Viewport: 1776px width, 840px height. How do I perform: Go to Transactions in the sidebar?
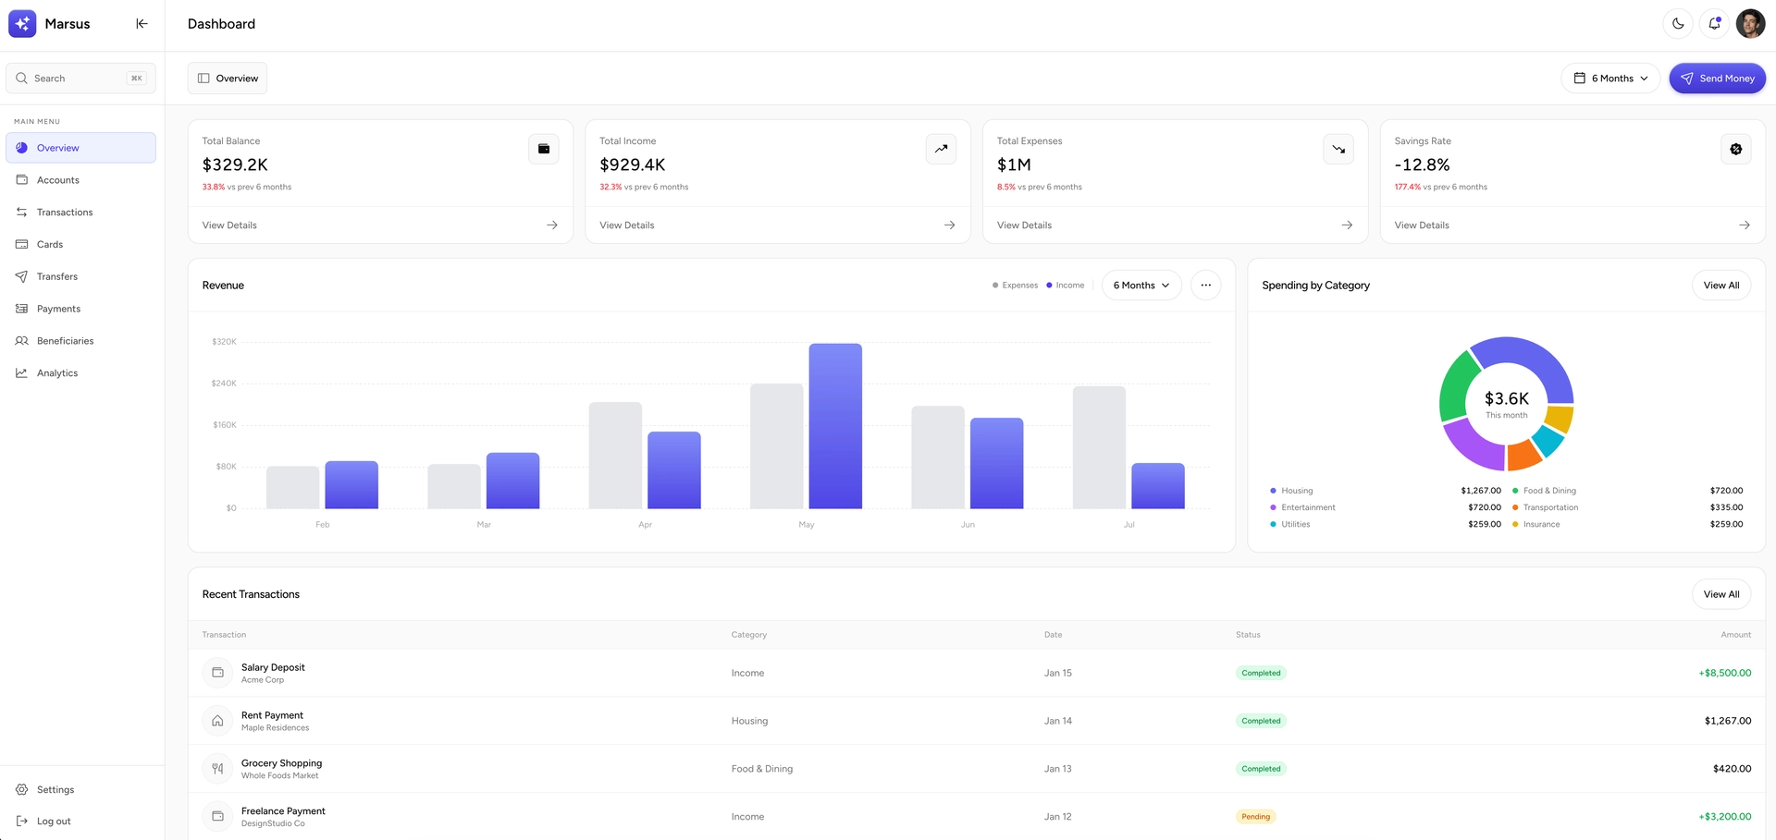click(x=65, y=213)
